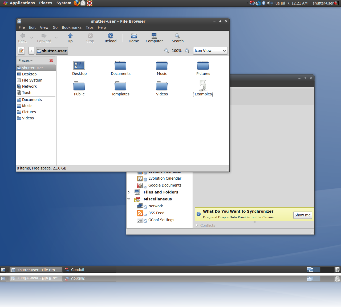Collapse the Miscellaneous category

[x=129, y=199]
